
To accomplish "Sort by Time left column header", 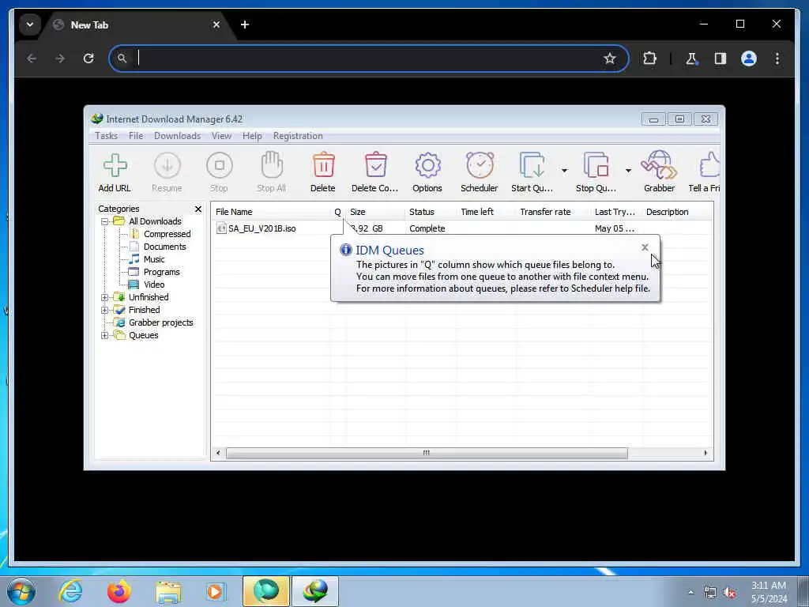I will (x=487, y=212).
